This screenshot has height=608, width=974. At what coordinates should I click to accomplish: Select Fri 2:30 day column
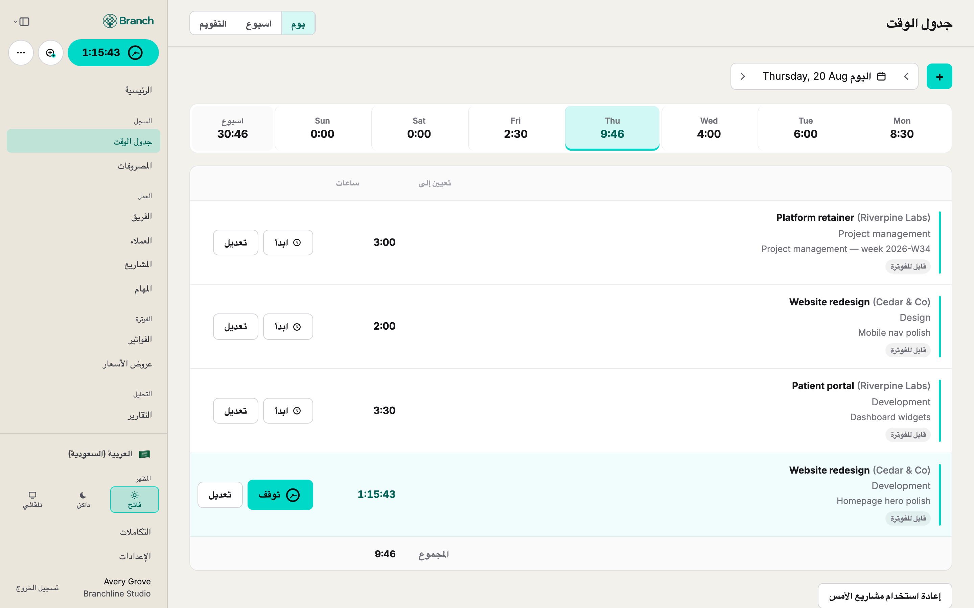point(515,128)
